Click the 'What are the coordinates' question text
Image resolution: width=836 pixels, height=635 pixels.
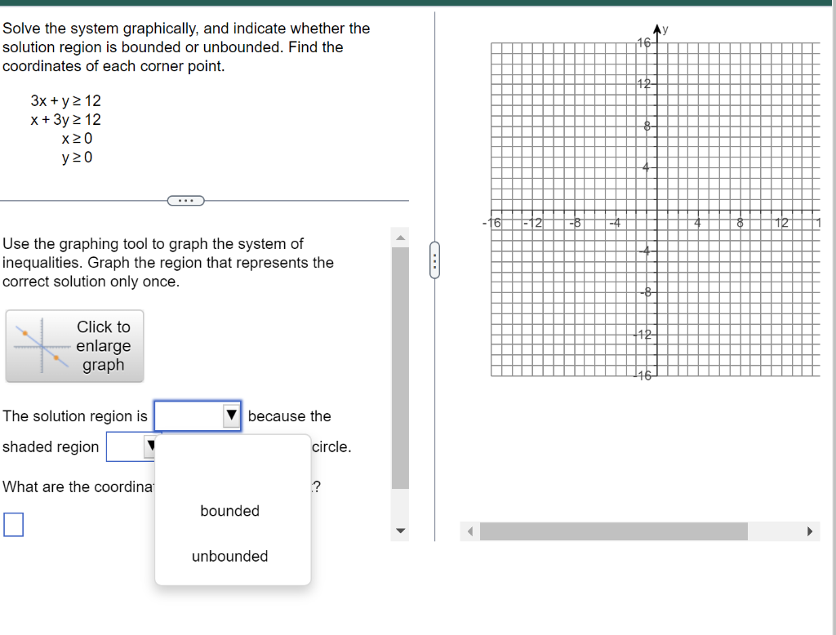pos(78,486)
